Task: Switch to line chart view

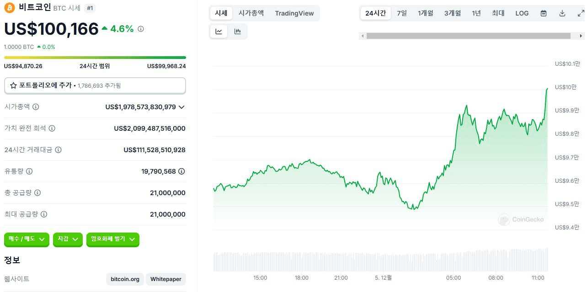Action: 219,32
